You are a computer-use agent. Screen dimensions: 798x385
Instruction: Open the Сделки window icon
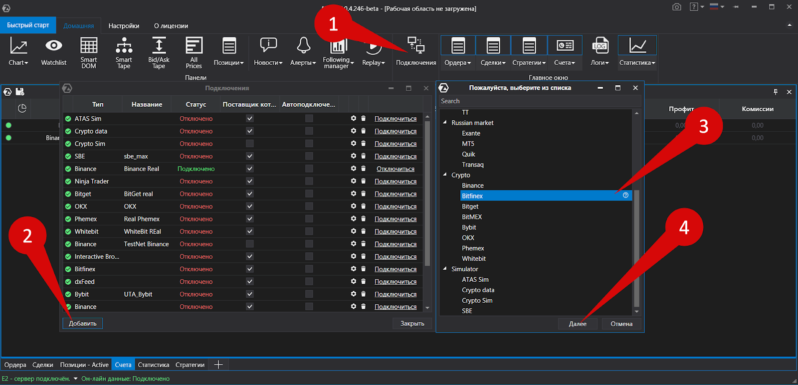click(493, 46)
